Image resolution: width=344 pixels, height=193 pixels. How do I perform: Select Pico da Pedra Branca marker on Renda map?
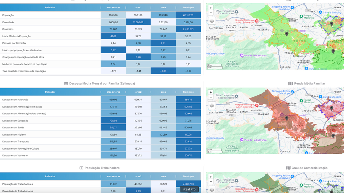coord(242,140)
